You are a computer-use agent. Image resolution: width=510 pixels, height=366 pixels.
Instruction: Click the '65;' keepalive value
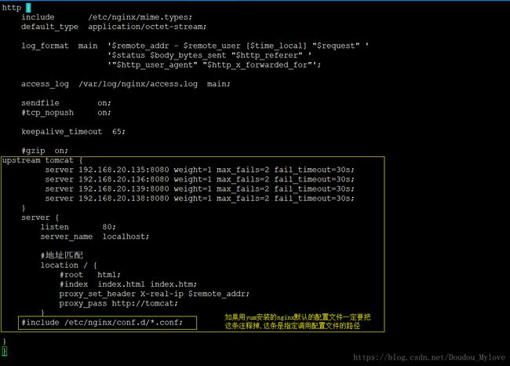118,131
